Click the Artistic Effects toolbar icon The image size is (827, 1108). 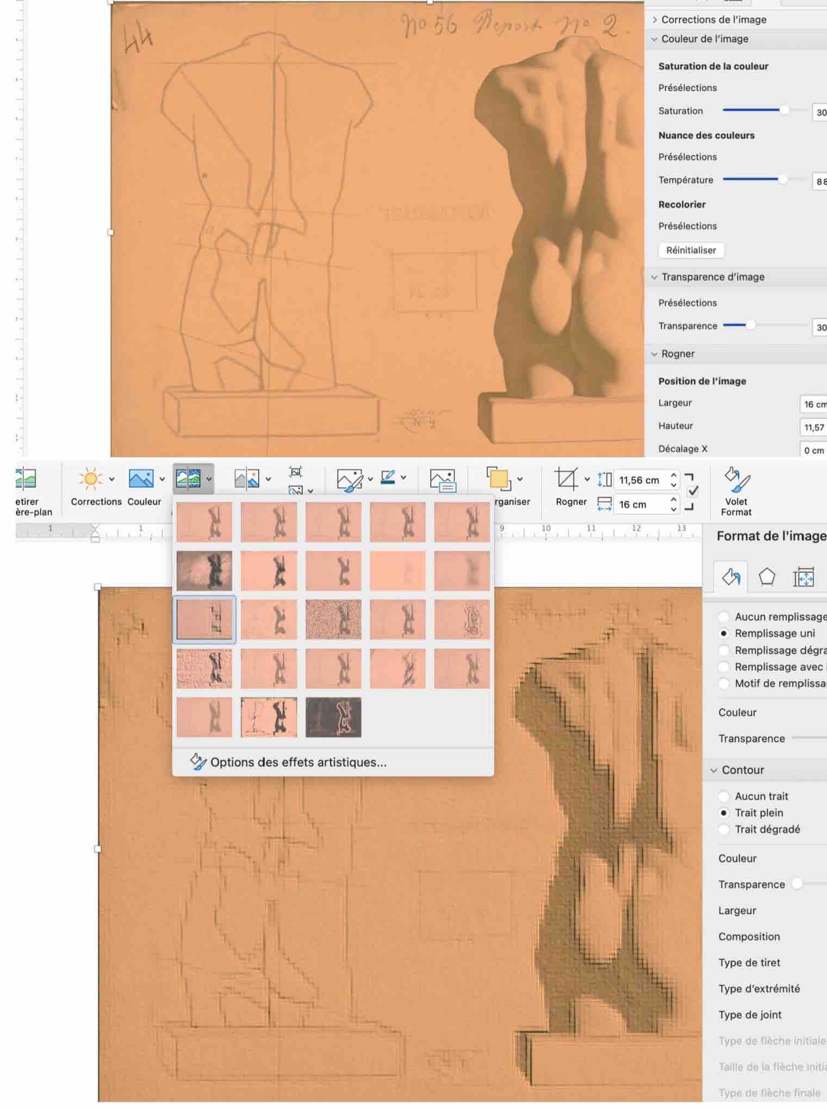pos(188,480)
